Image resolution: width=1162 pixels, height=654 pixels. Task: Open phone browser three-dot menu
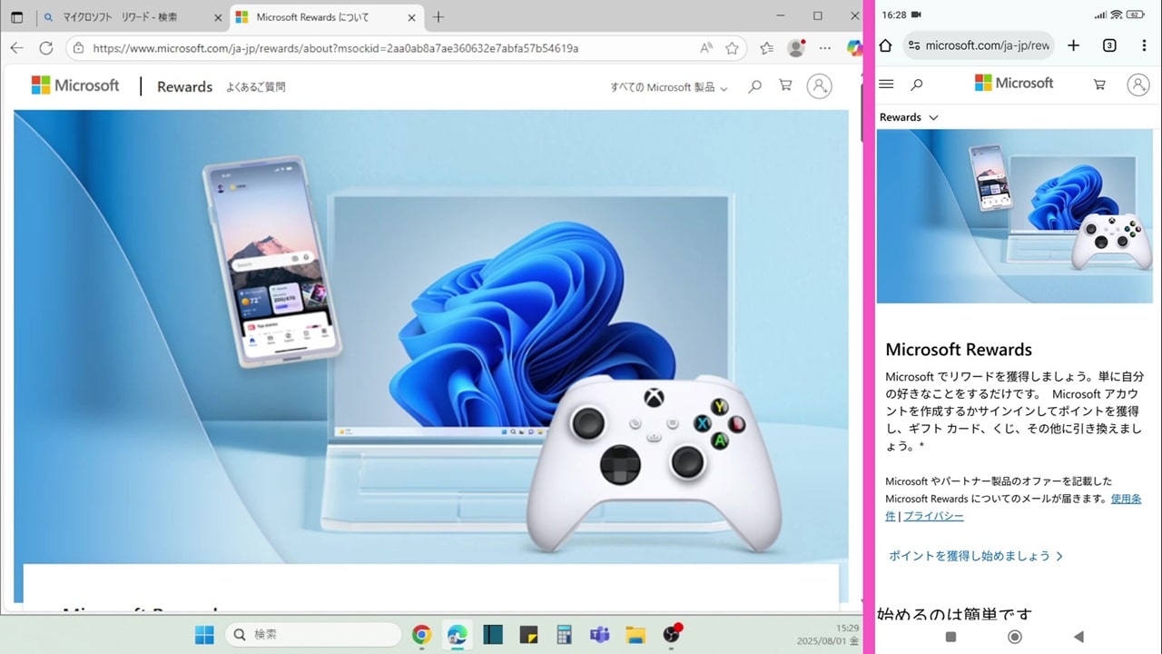[1143, 45]
